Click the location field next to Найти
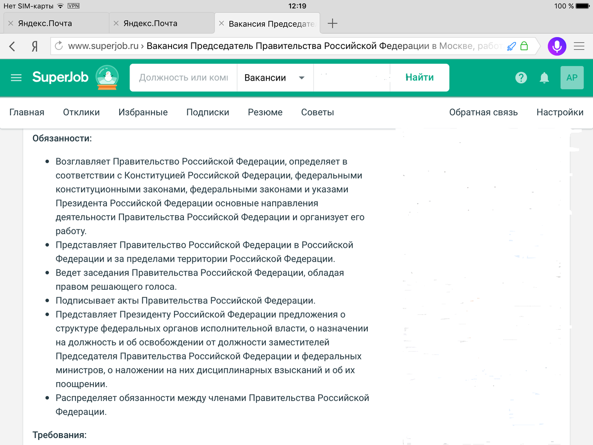 [x=352, y=78]
